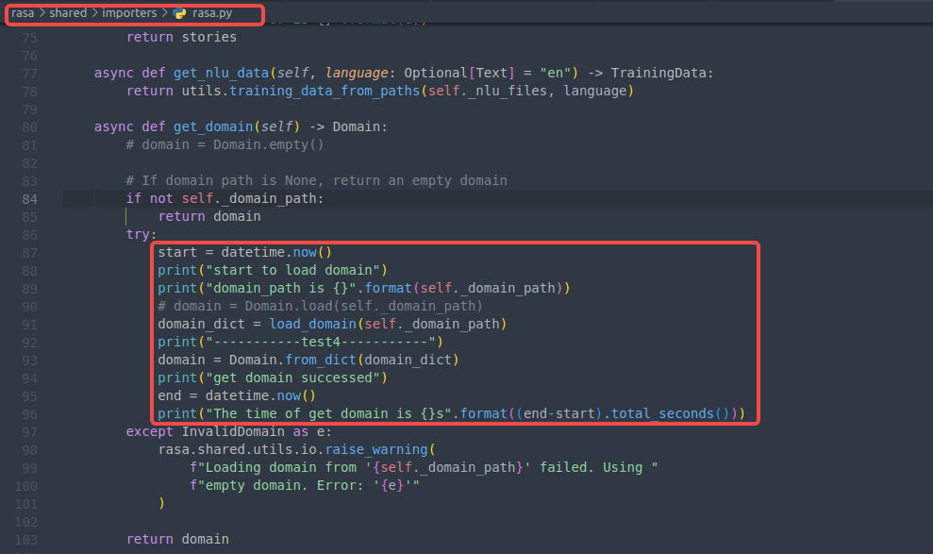
Task: Click the editor scrollbar on the right
Action: tap(928, 283)
